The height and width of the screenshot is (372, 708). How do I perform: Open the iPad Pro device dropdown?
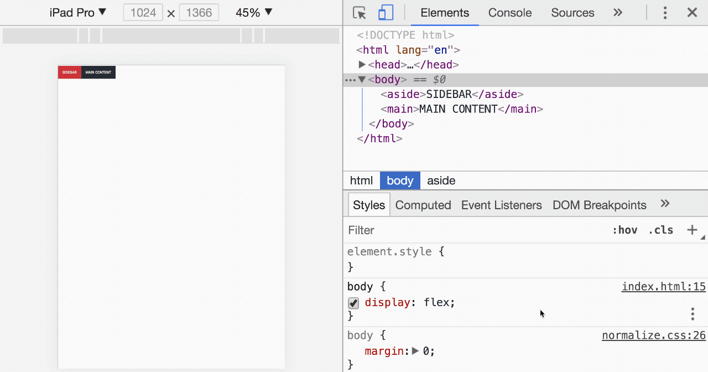(77, 12)
